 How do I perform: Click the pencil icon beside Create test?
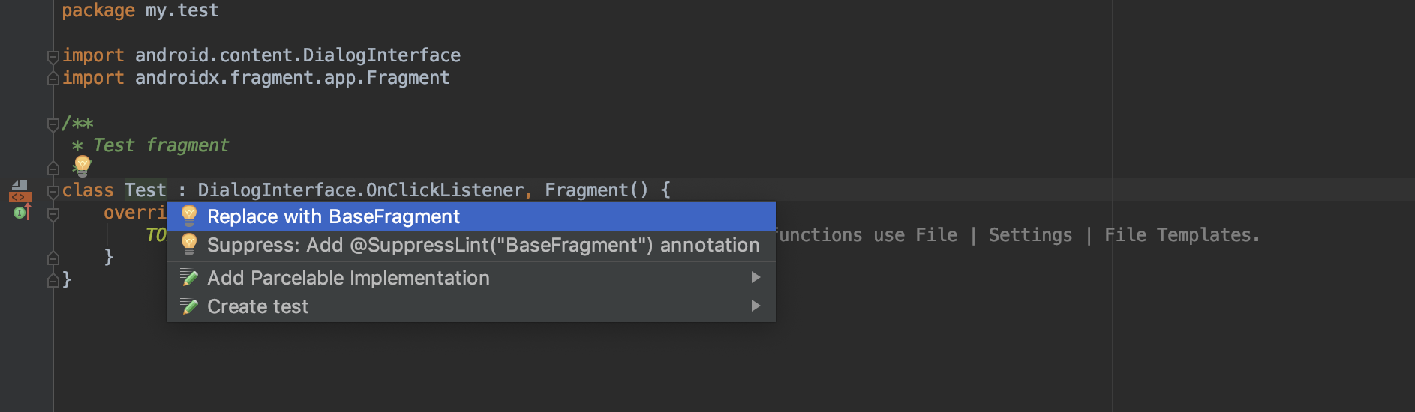click(189, 306)
